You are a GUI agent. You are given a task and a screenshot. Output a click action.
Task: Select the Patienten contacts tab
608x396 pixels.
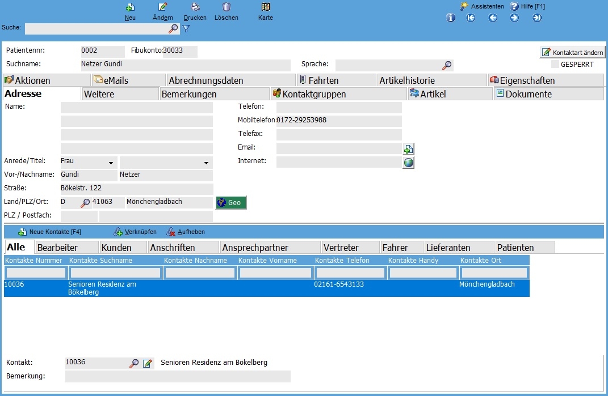click(x=525, y=248)
